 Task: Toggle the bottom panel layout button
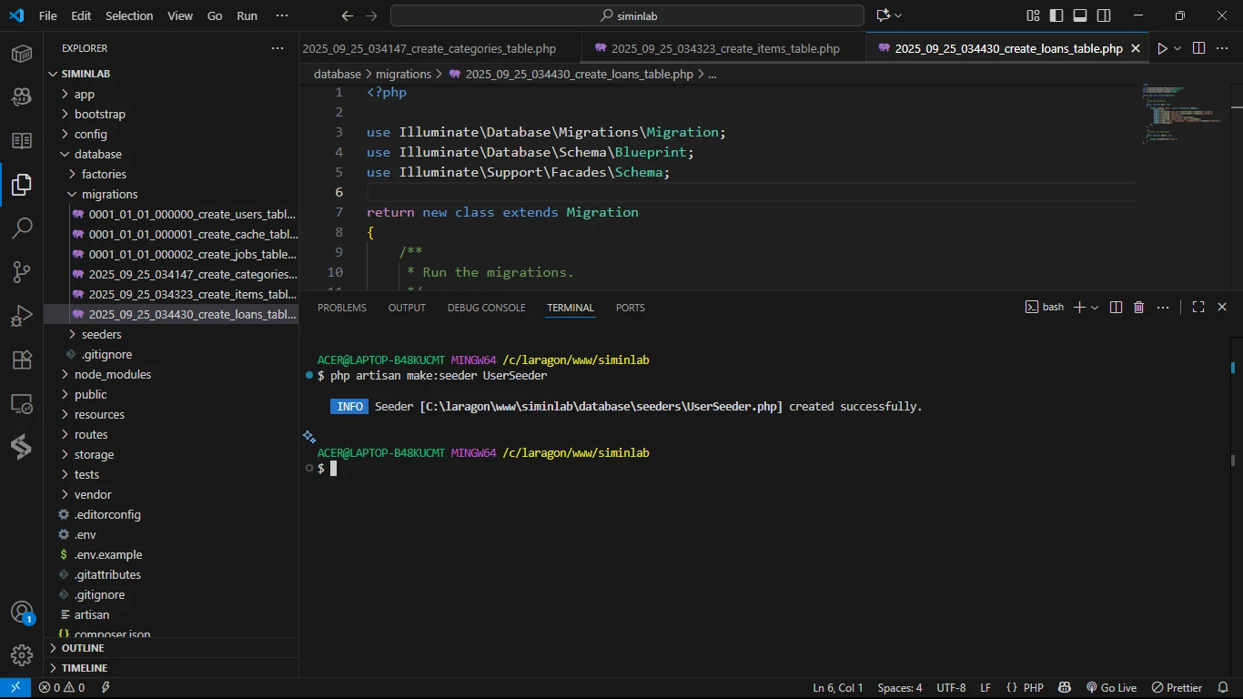point(1080,15)
